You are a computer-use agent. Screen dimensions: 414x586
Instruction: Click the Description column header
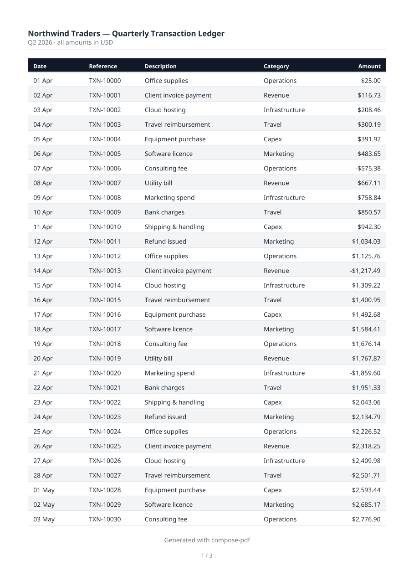tap(160, 66)
